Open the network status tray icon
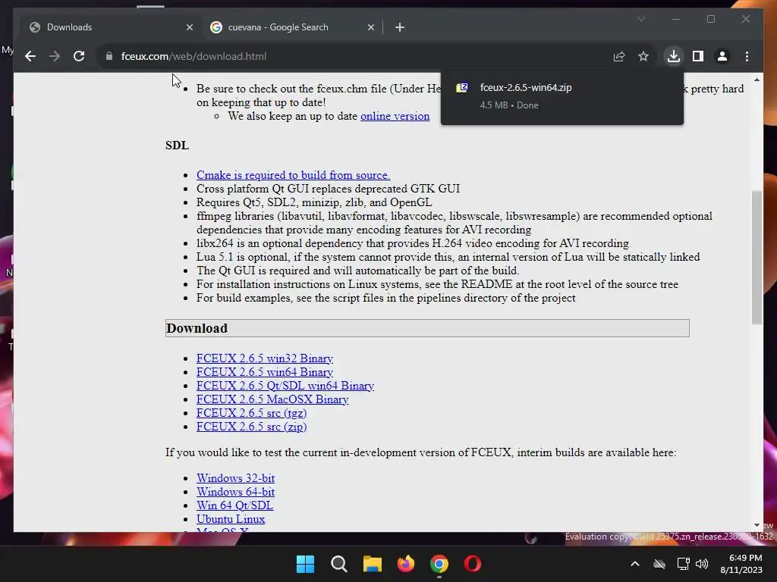Image resolution: width=777 pixels, height=582 pixels. coord(684,564)
